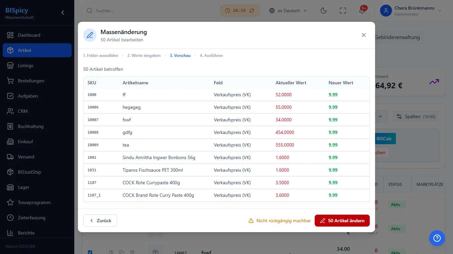
Task: Click the Dashboard sidebar icon
Action: (10, 35)
